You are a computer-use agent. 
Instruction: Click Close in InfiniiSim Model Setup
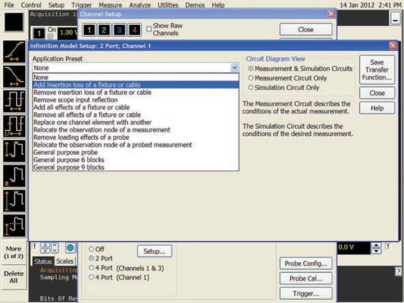377,93
